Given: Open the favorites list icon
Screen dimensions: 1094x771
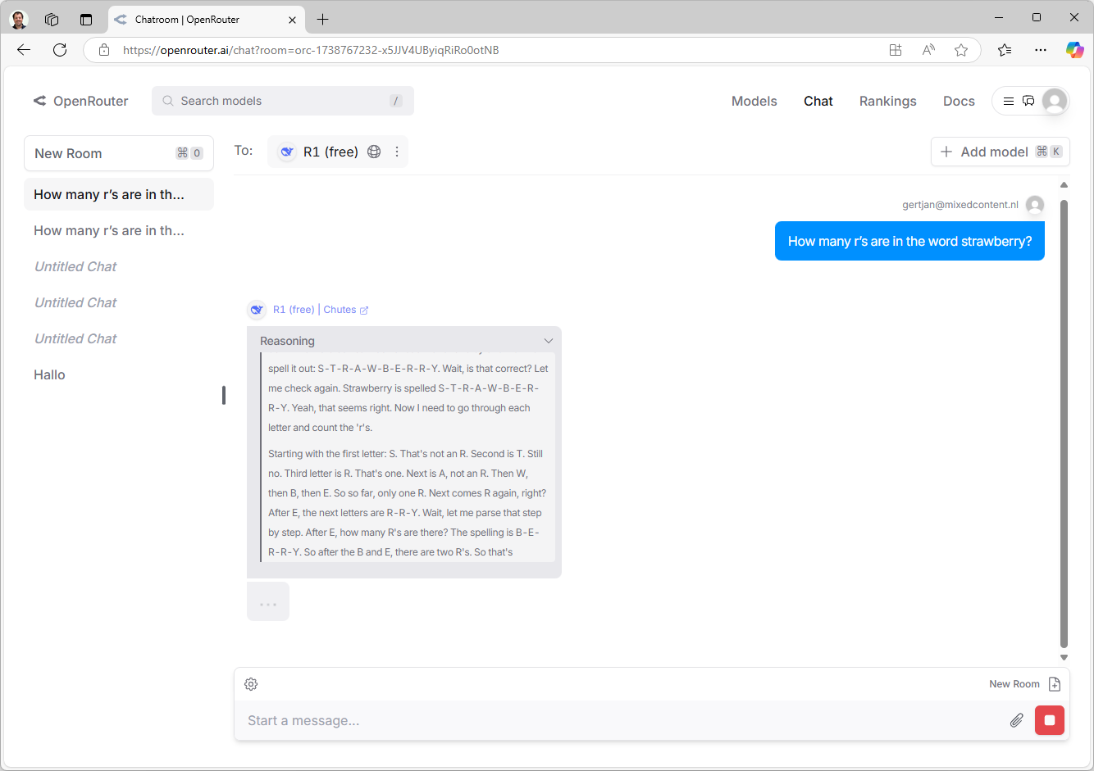Looking at the screenshot, I should click(1005, 50).
